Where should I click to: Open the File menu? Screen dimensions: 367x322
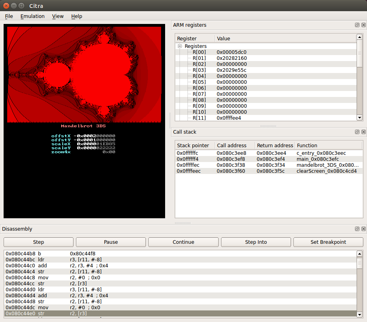9,16
